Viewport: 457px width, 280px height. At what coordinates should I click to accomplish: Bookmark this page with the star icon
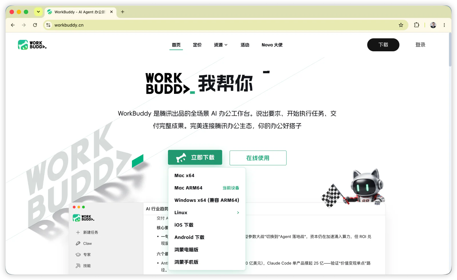coord(401,25)
